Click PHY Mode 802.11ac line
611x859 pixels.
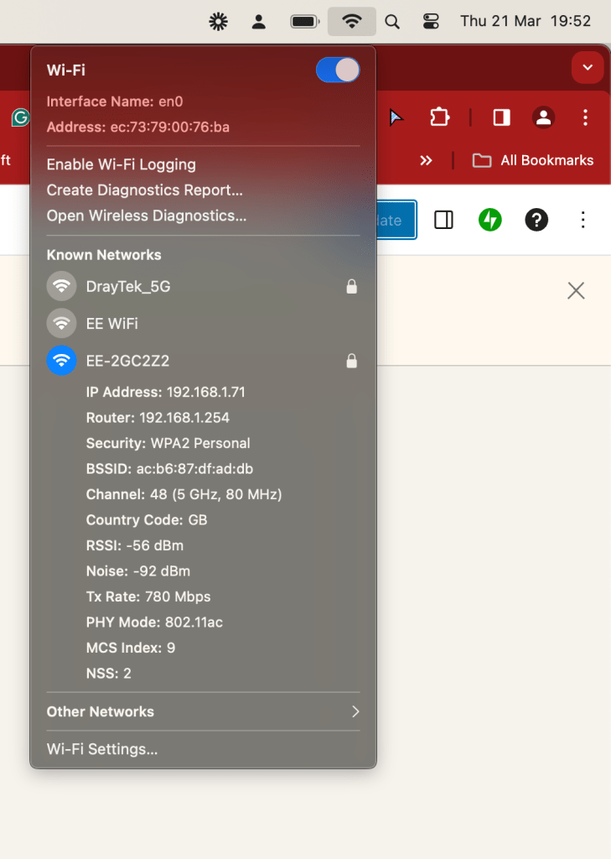point(154,622)
